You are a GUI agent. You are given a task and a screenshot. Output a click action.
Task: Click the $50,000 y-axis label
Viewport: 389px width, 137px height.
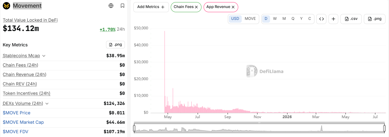pos(141,28)
